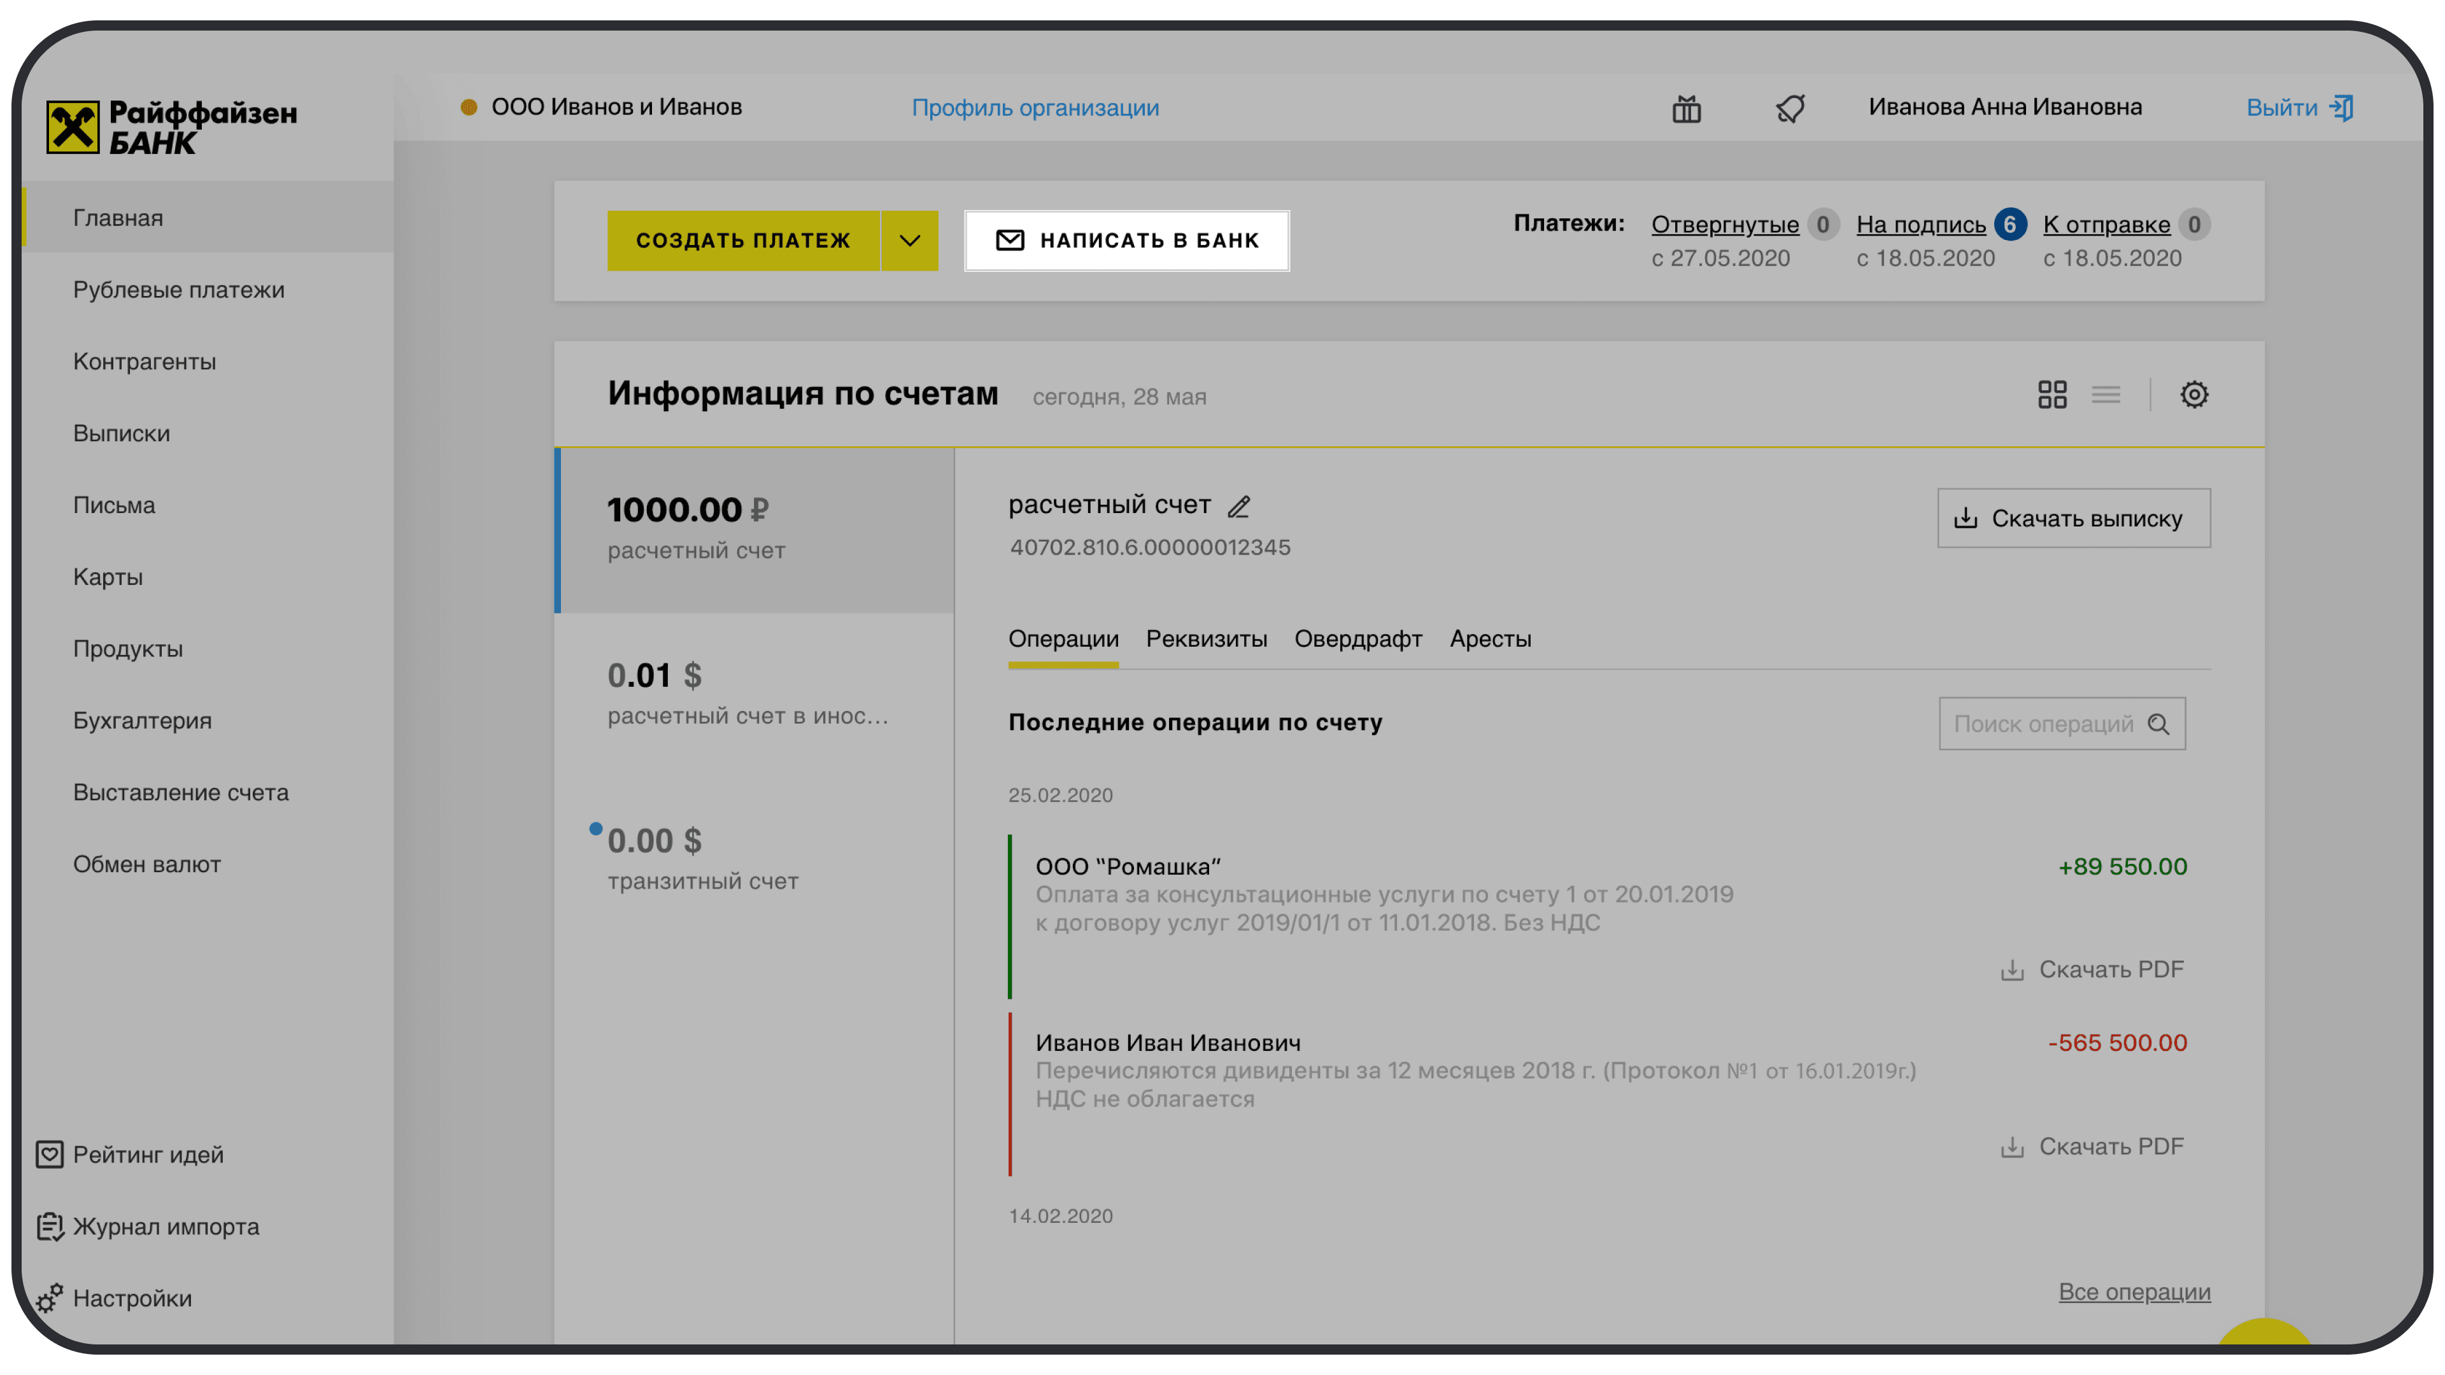This screenshot has height=1375, width=2445.
Task: Click Выйти logout link
Action: coord(2282,108)
